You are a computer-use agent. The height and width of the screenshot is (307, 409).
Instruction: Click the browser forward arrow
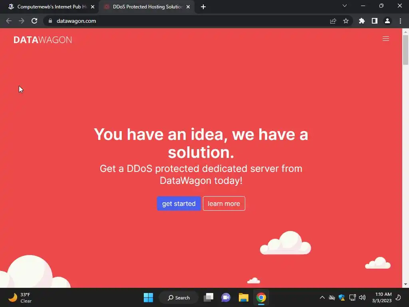pyautogui.click(x=22, y=21)
